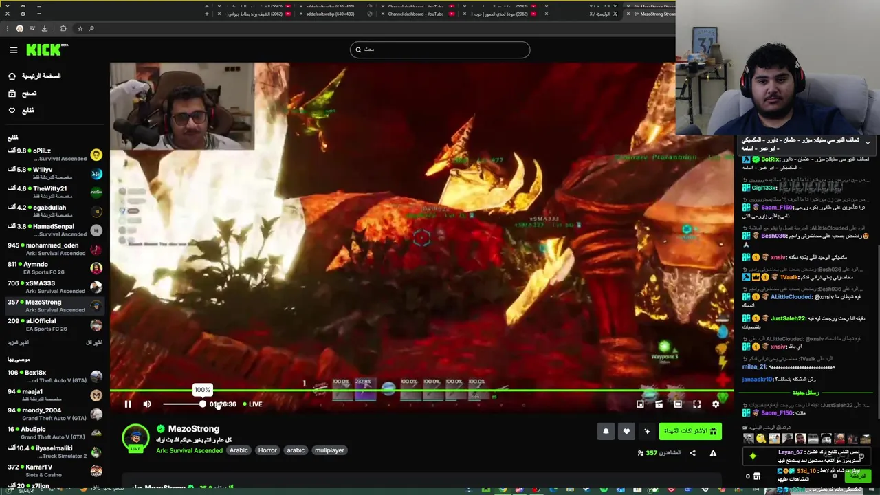Open player settings gear
The image size is (880, 495).
(716, 404)
